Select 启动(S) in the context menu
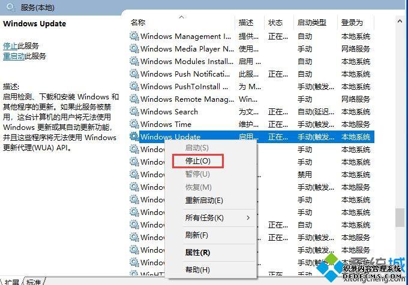Viewport: 408px width, 285px height. (197, 148)
